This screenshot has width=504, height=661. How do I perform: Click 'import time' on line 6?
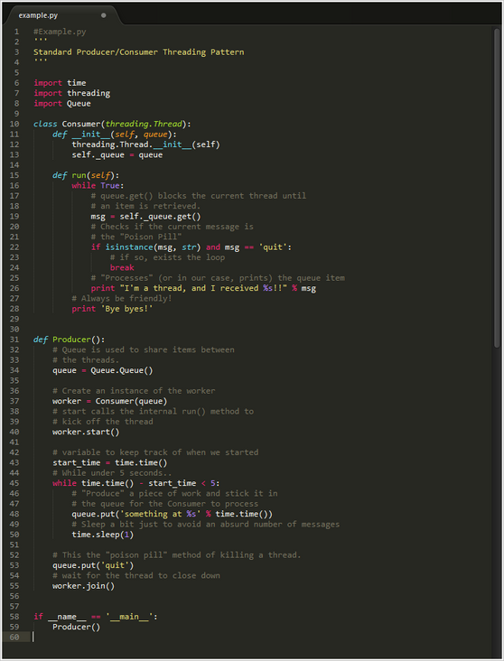tap(60, 83)
